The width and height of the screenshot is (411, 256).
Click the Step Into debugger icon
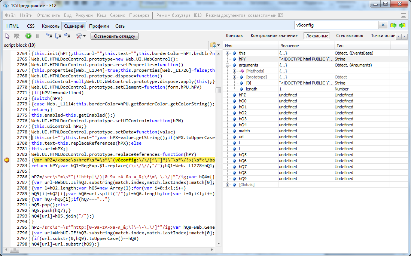49,36
